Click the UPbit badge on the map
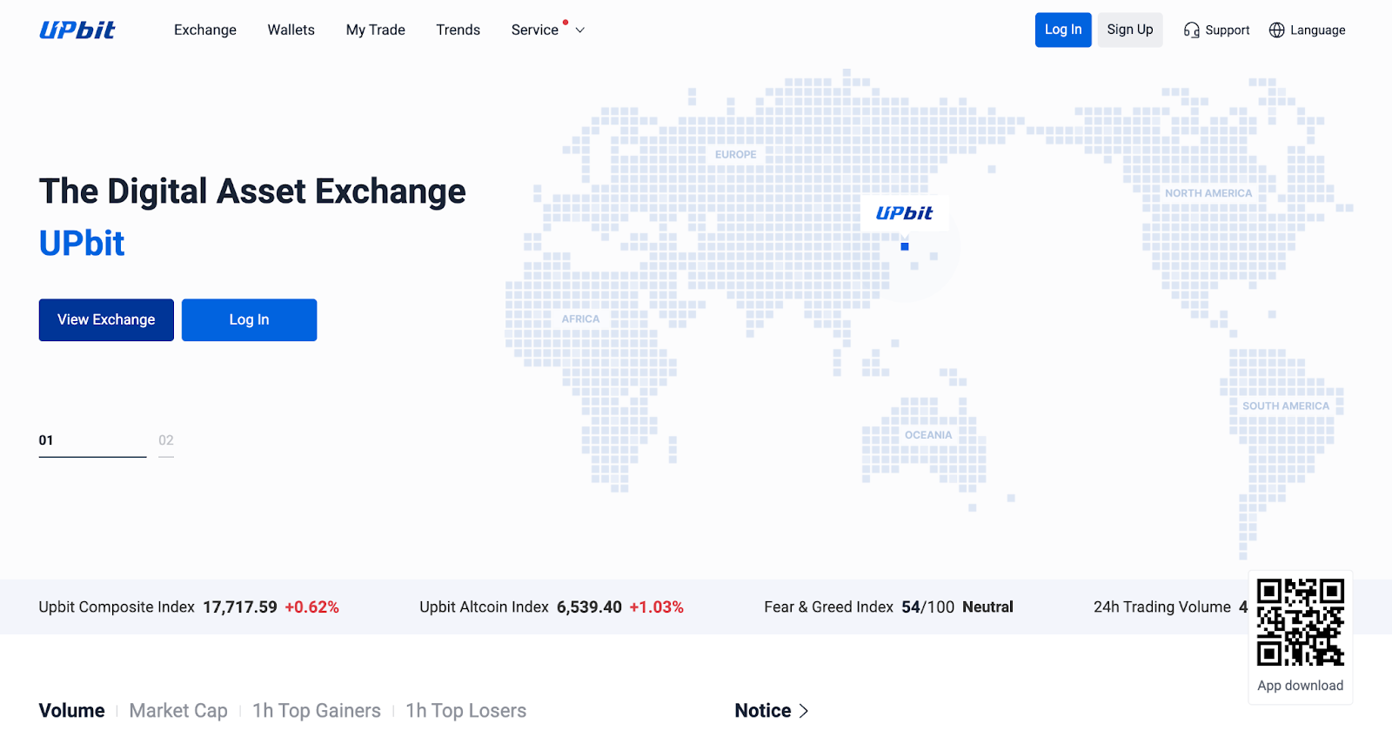Screen dimensions: 1392x744 point(904,213)
